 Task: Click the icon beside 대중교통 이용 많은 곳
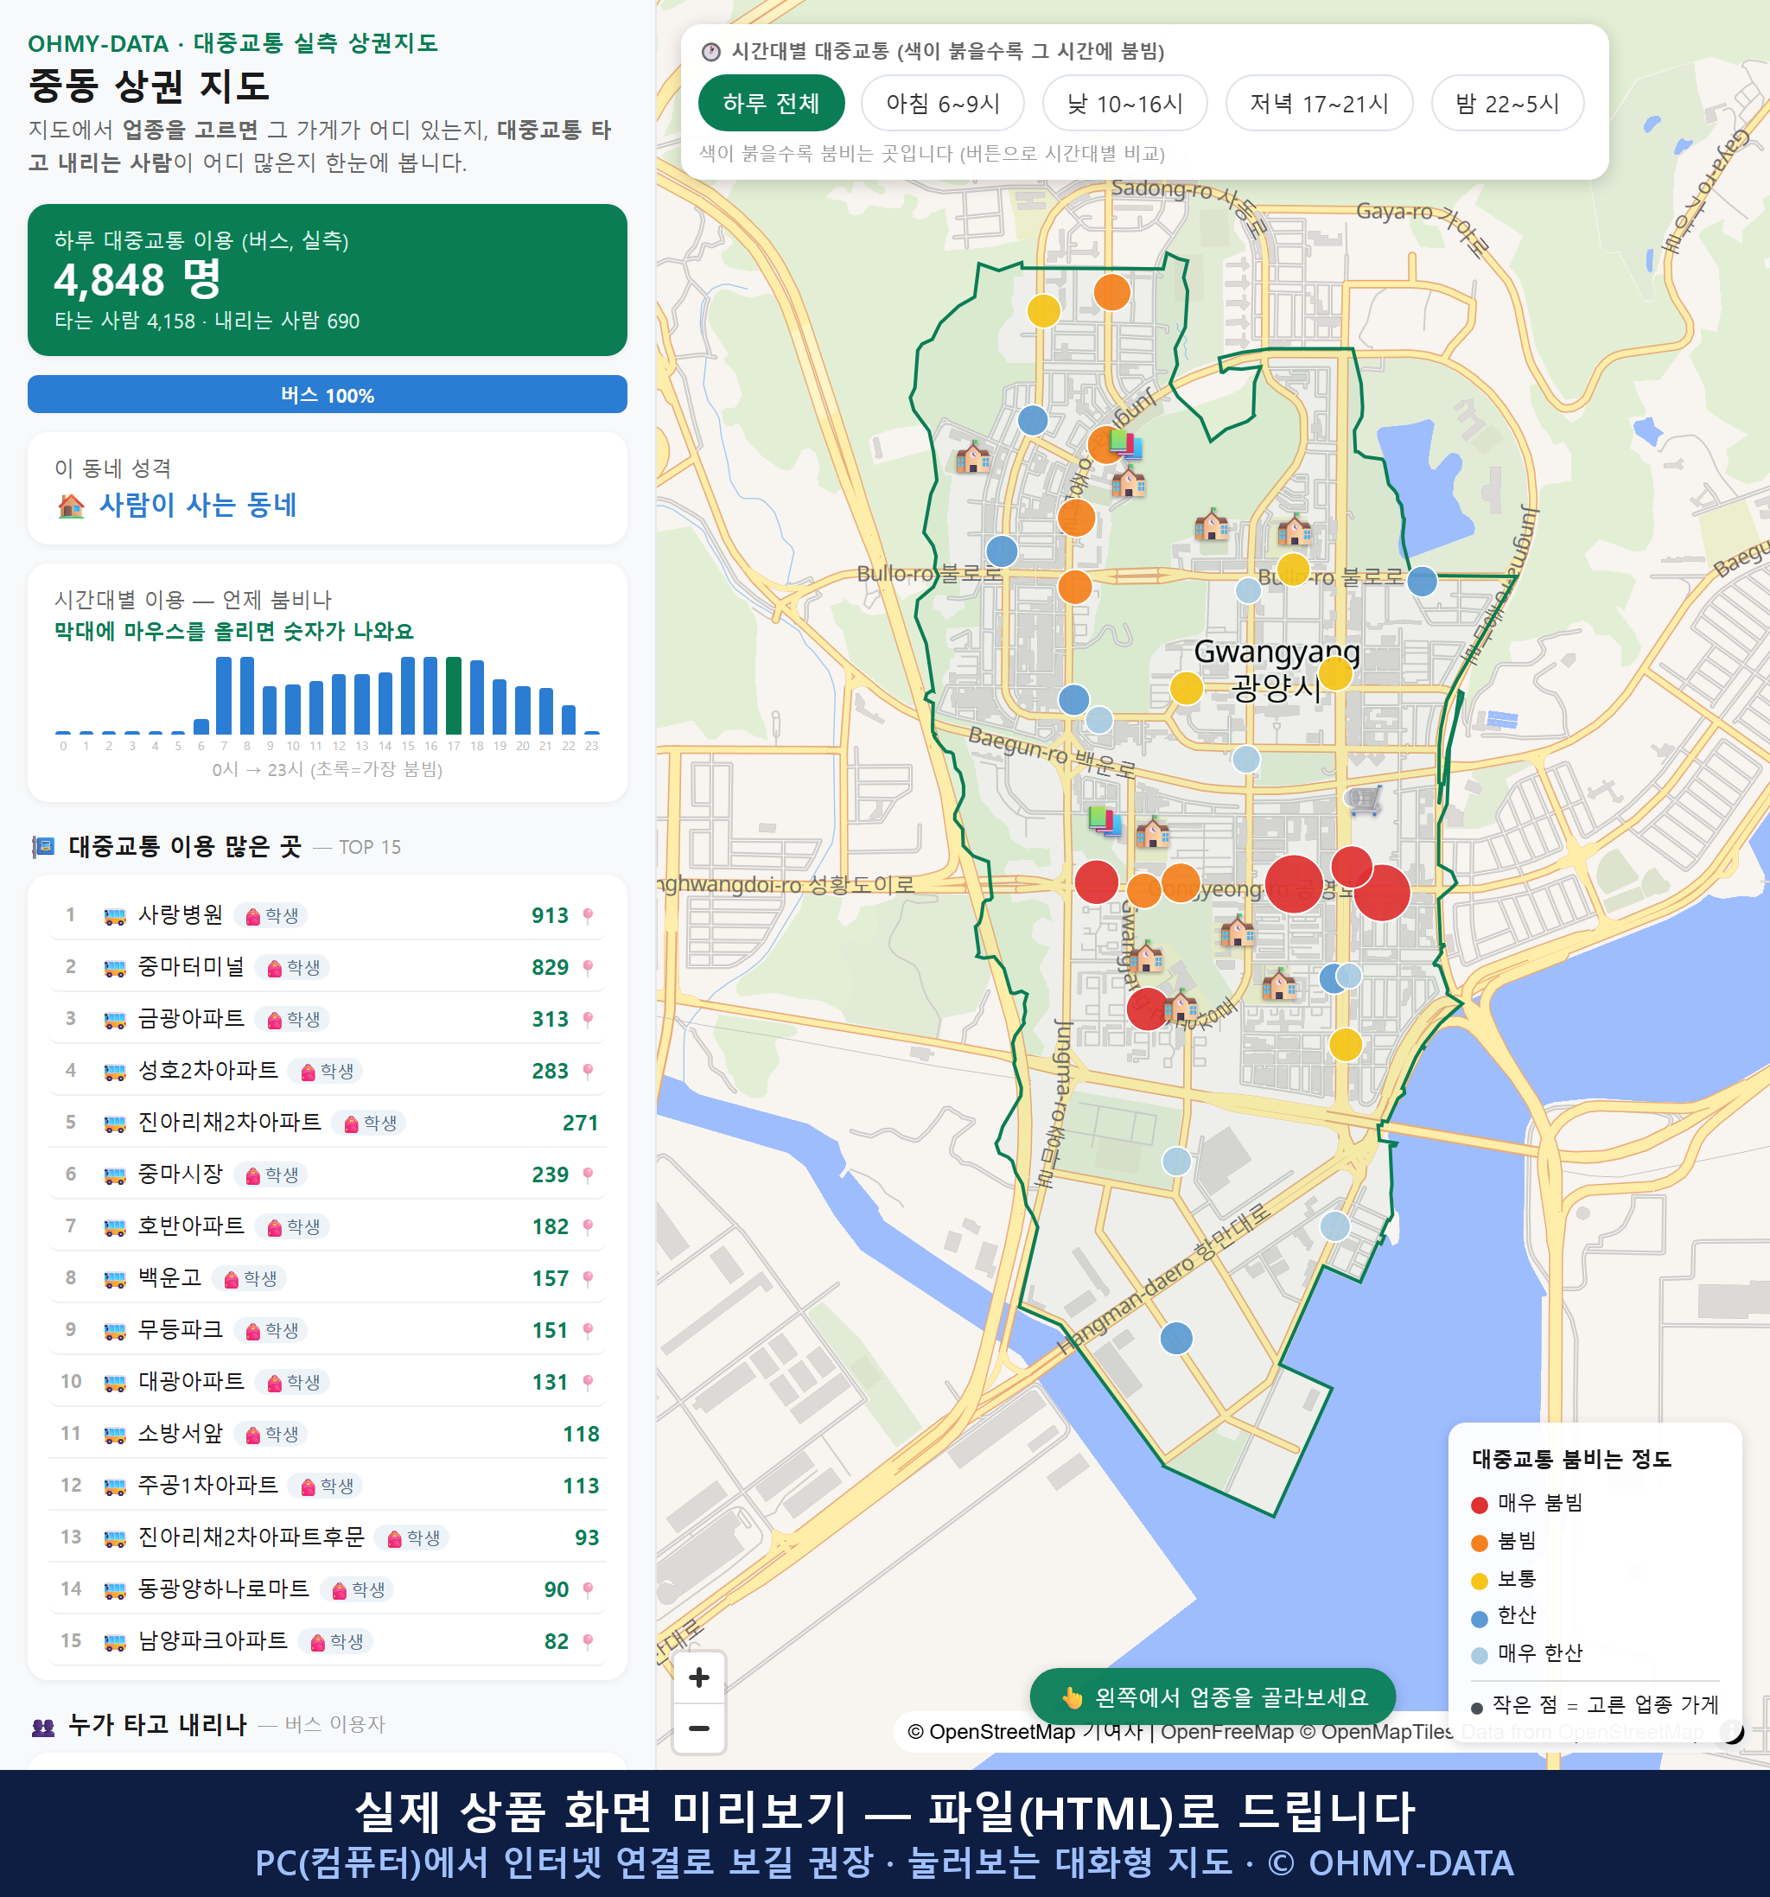click(44, 846)
